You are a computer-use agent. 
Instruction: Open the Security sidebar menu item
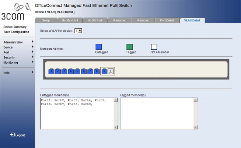click(9, 57)
